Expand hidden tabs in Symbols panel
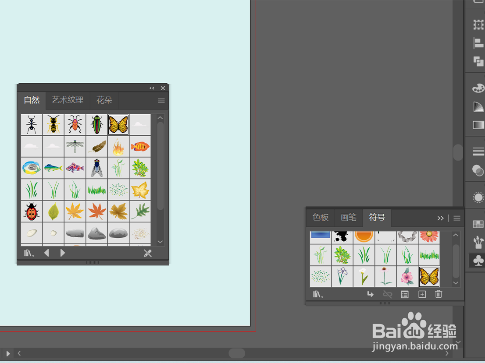Viewport: 485px width, 363px height. coord(440,219)
